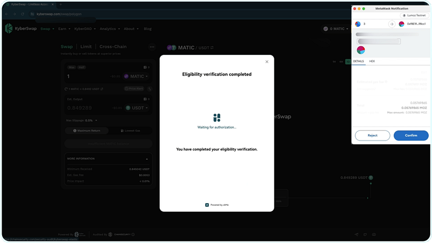Image resolution: width=432 pixels, height=243 pixels.
Task: Click the MATIC/USDT pair swap icon in the chart header
Action: coord(212,48)
